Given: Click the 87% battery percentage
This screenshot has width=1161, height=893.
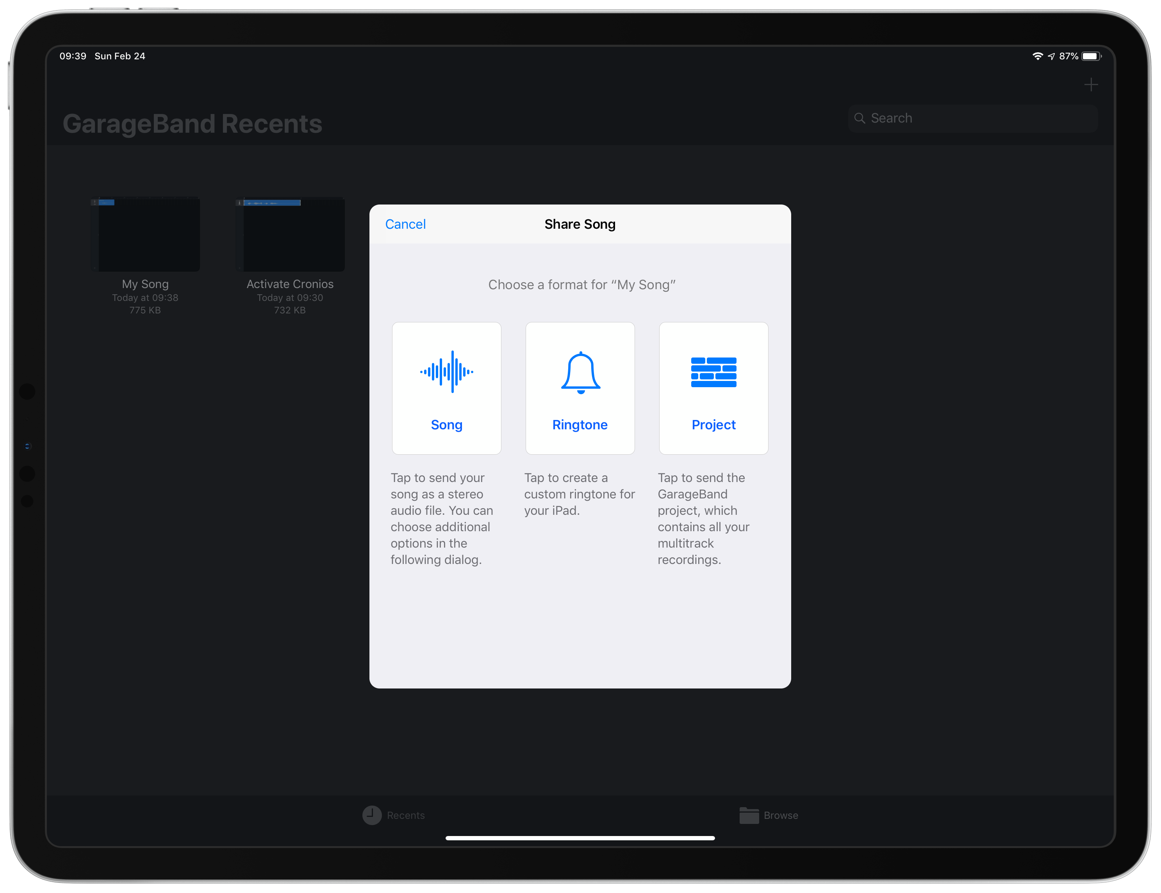Looking at the screenshot, I should click(x=1068, y=56).
